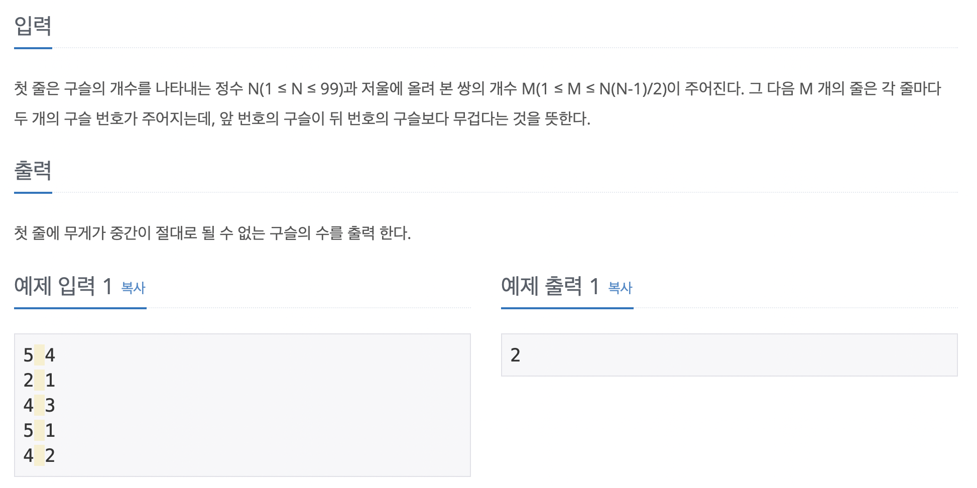Image resolution: width=977 pixels, height=488 pixels.
Task: Click the blue underline beneath 입력 heading
Action: point(33,49)
